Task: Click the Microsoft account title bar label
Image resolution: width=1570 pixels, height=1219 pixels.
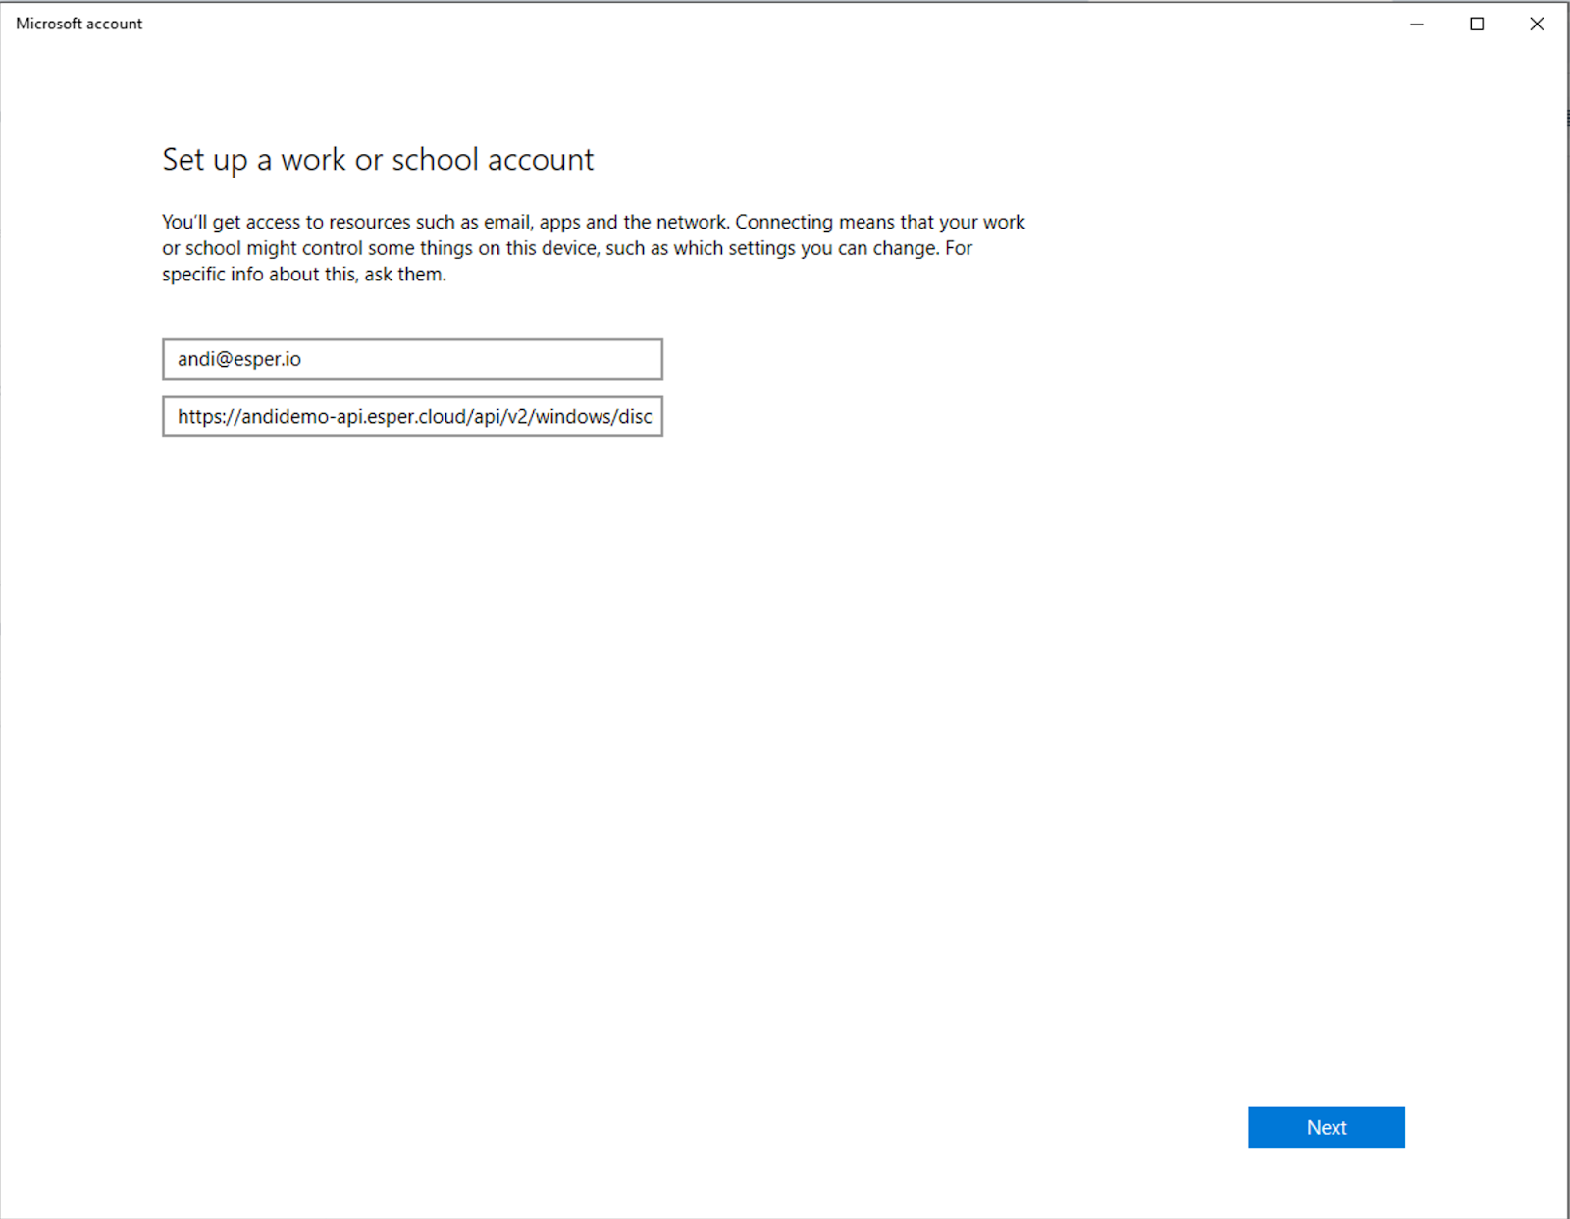Action: click(78, 23)
